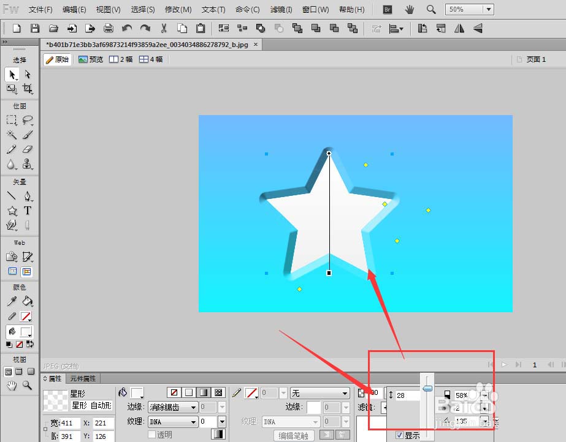This screenshot has width=566, height=442.
Task: Click the 预览 preview view button
Action: [x=91, y=59]
